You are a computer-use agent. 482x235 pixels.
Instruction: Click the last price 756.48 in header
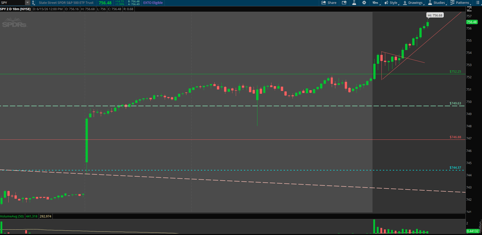coord(105,2)
